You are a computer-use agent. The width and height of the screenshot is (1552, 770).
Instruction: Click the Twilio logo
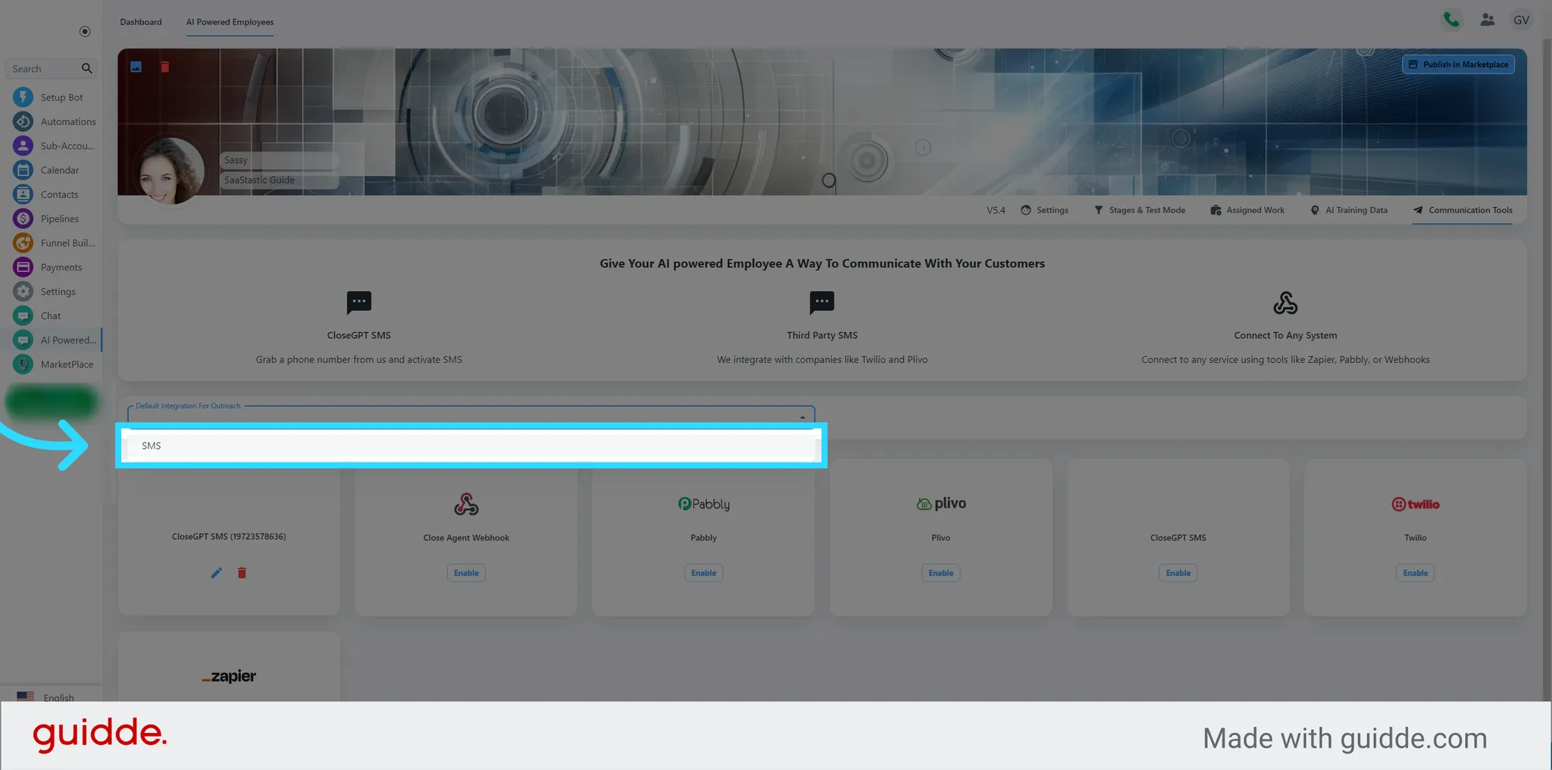(x=1415, y=504)
